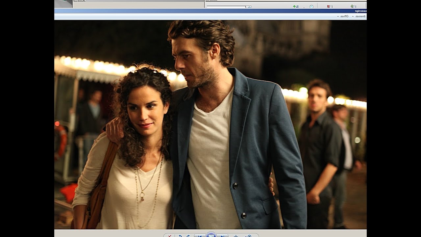Image resolution: width=421 pixels, height=237 pixels.
Task: Click the displayed photo of the couple
Action: tap(210, 124)
